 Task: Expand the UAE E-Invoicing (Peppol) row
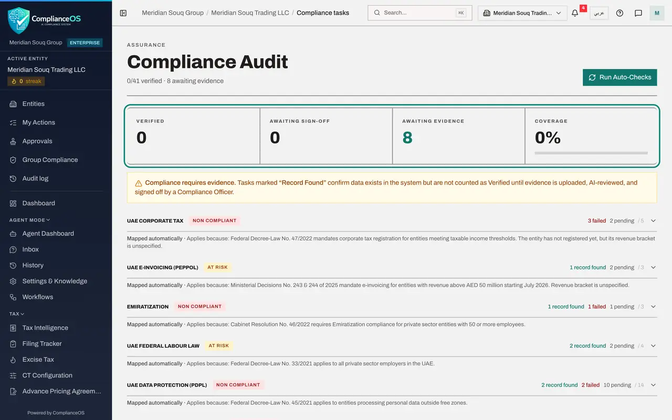click(654, 268)
